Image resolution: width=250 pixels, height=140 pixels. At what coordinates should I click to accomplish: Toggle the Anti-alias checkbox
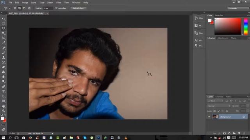click(56, 8)
